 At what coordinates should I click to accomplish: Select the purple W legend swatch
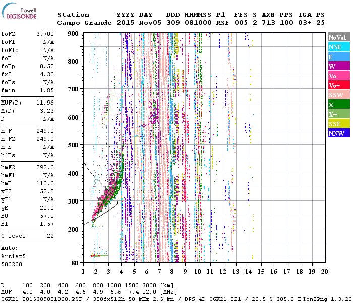(x=339, y=66)
